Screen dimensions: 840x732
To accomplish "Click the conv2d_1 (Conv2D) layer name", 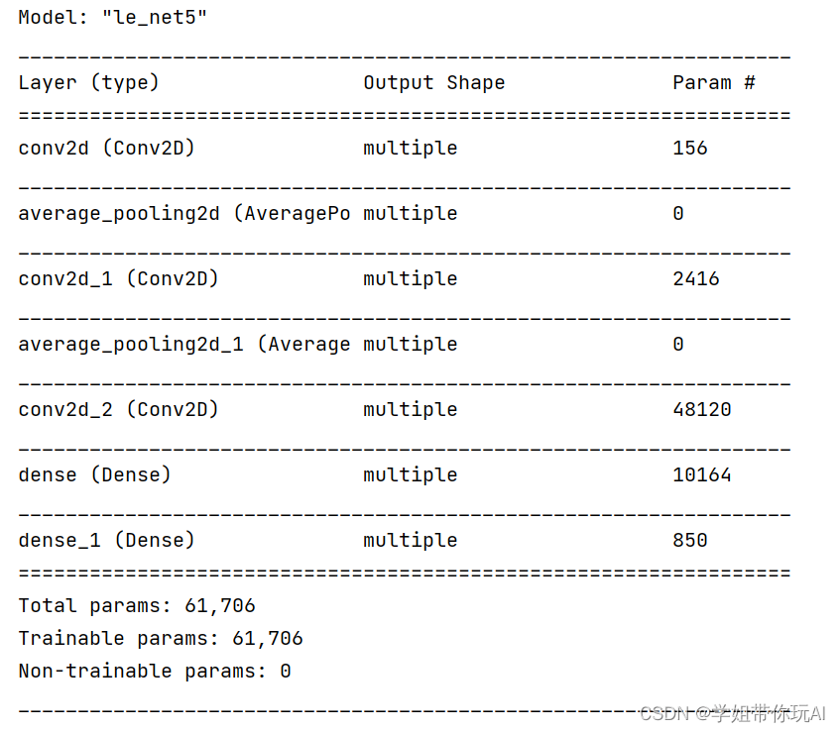I will pyautogui.click(x=118, y=279).
